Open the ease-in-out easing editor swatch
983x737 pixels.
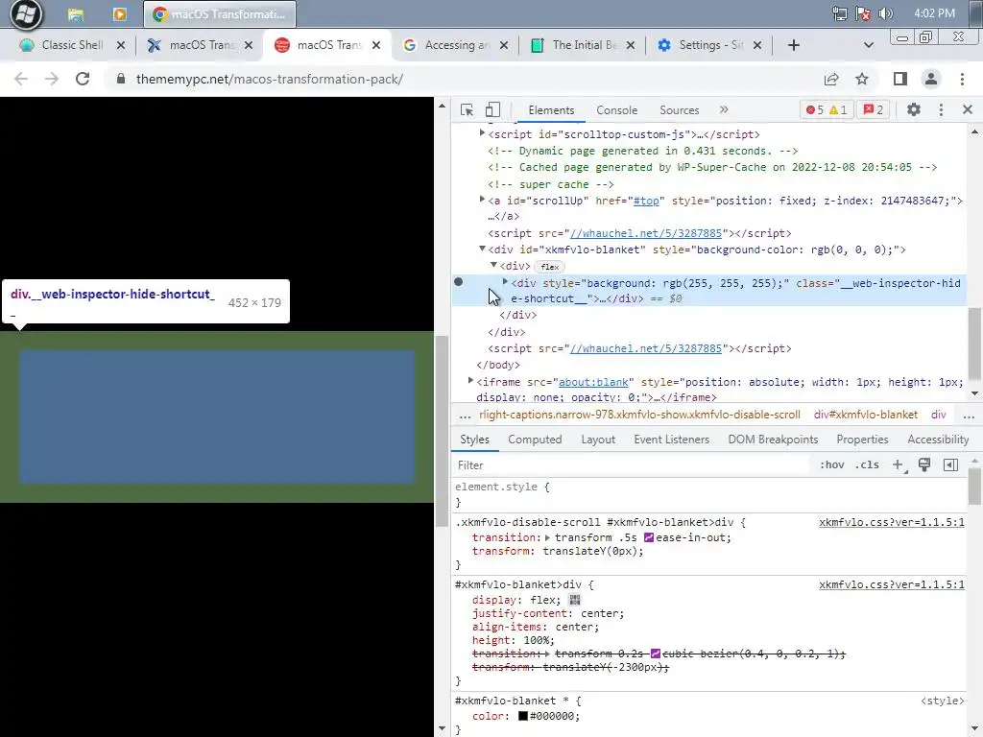(x=649, y=537)
